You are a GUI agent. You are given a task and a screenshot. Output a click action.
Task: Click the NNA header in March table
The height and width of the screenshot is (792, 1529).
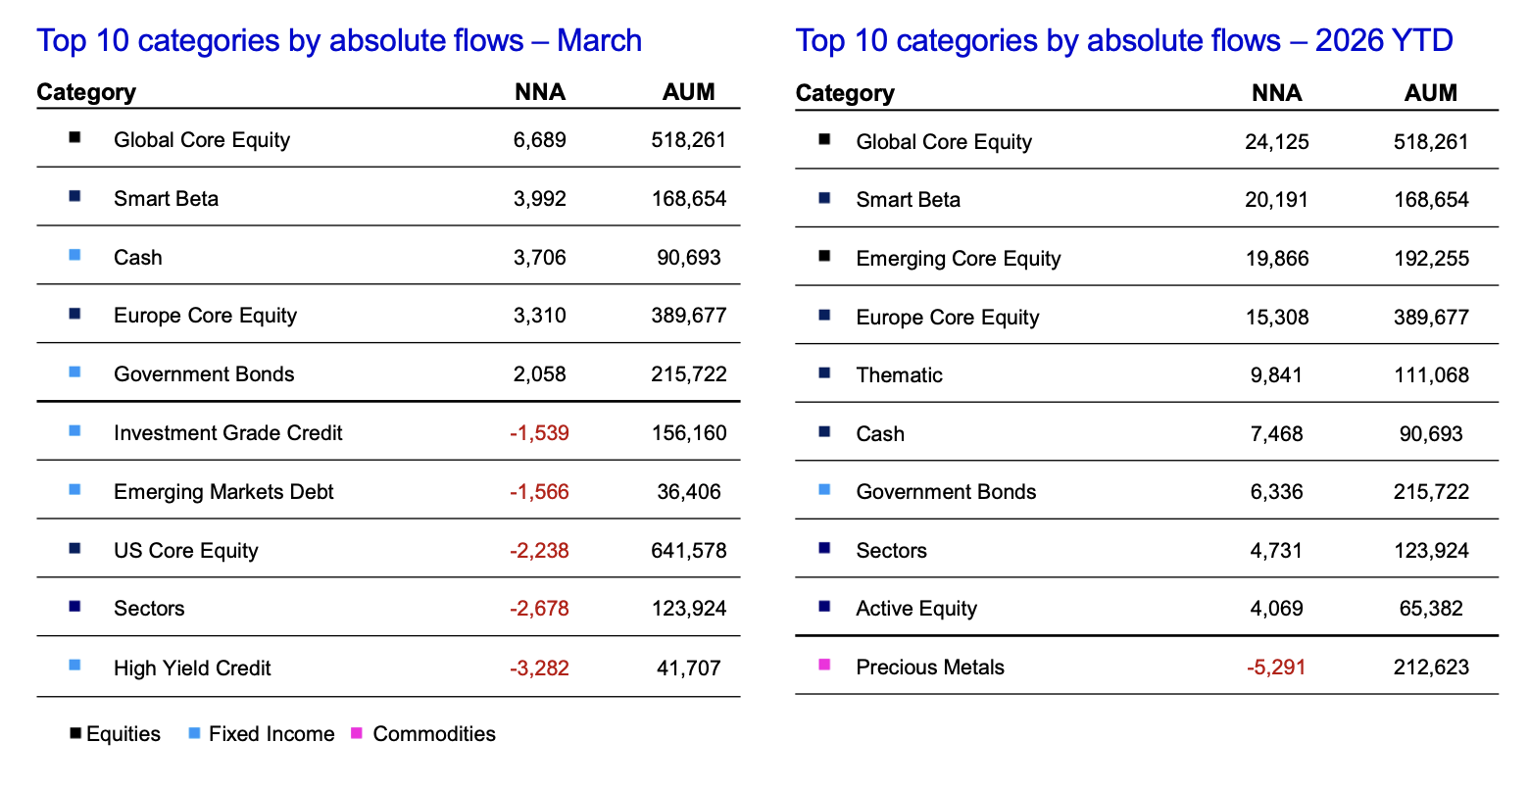tap(540, 92)
